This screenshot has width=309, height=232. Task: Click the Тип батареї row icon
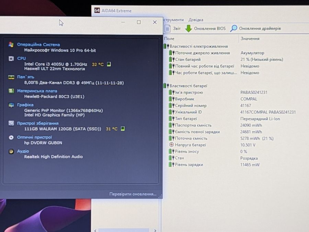(x=172, y=119)
